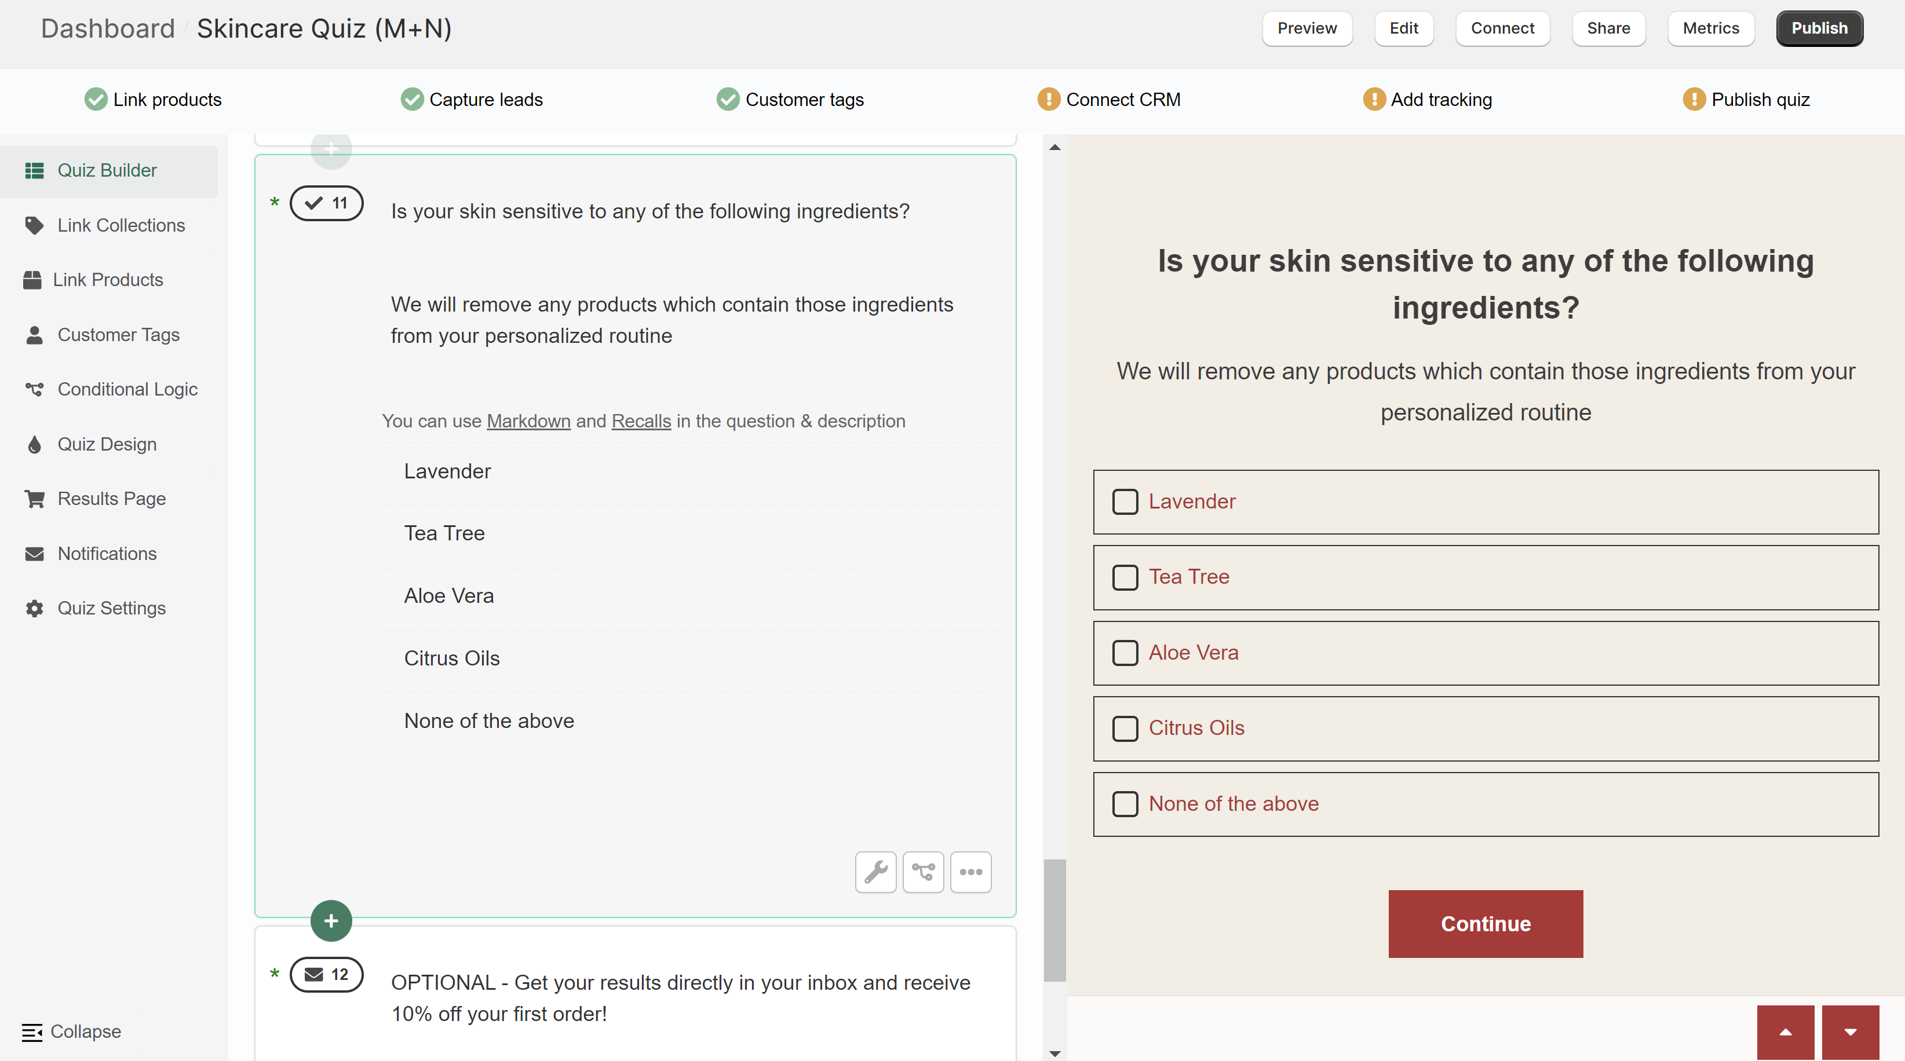Go to previous question with red up arrow
The width and height of the screenshot is (1905, 1061).
point(1786,1032)
